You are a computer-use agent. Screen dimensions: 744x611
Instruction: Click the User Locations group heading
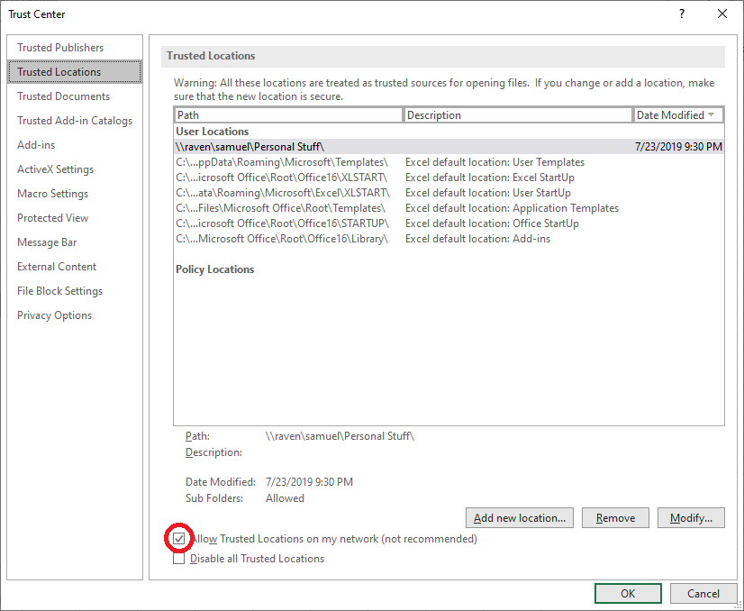(212, 132)
